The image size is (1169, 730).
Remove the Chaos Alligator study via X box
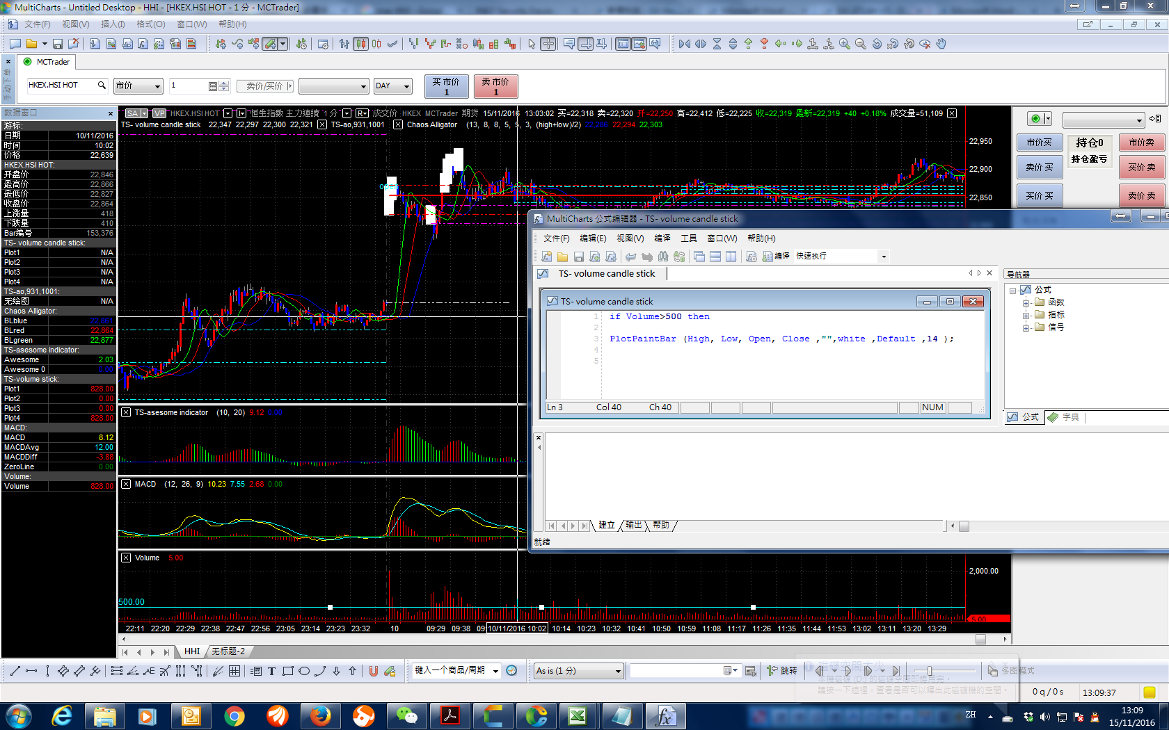point(397,125)
